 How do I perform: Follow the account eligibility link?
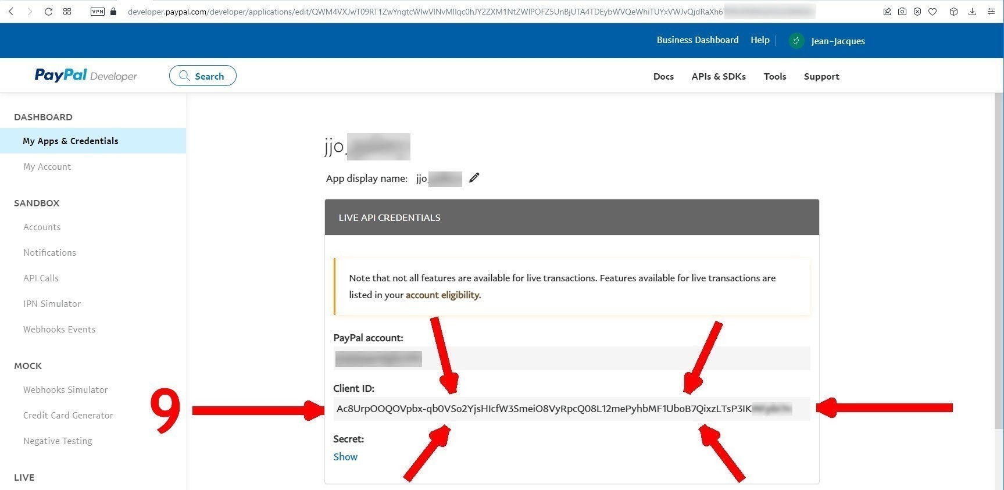click(x=443, y=295)
